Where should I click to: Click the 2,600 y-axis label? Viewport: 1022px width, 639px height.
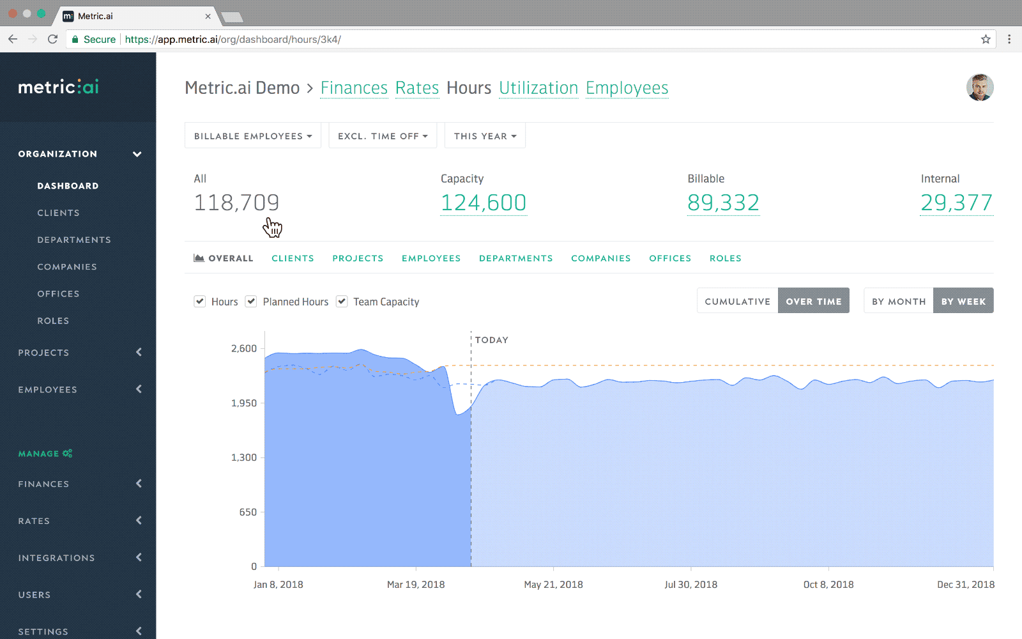[244, 348]
